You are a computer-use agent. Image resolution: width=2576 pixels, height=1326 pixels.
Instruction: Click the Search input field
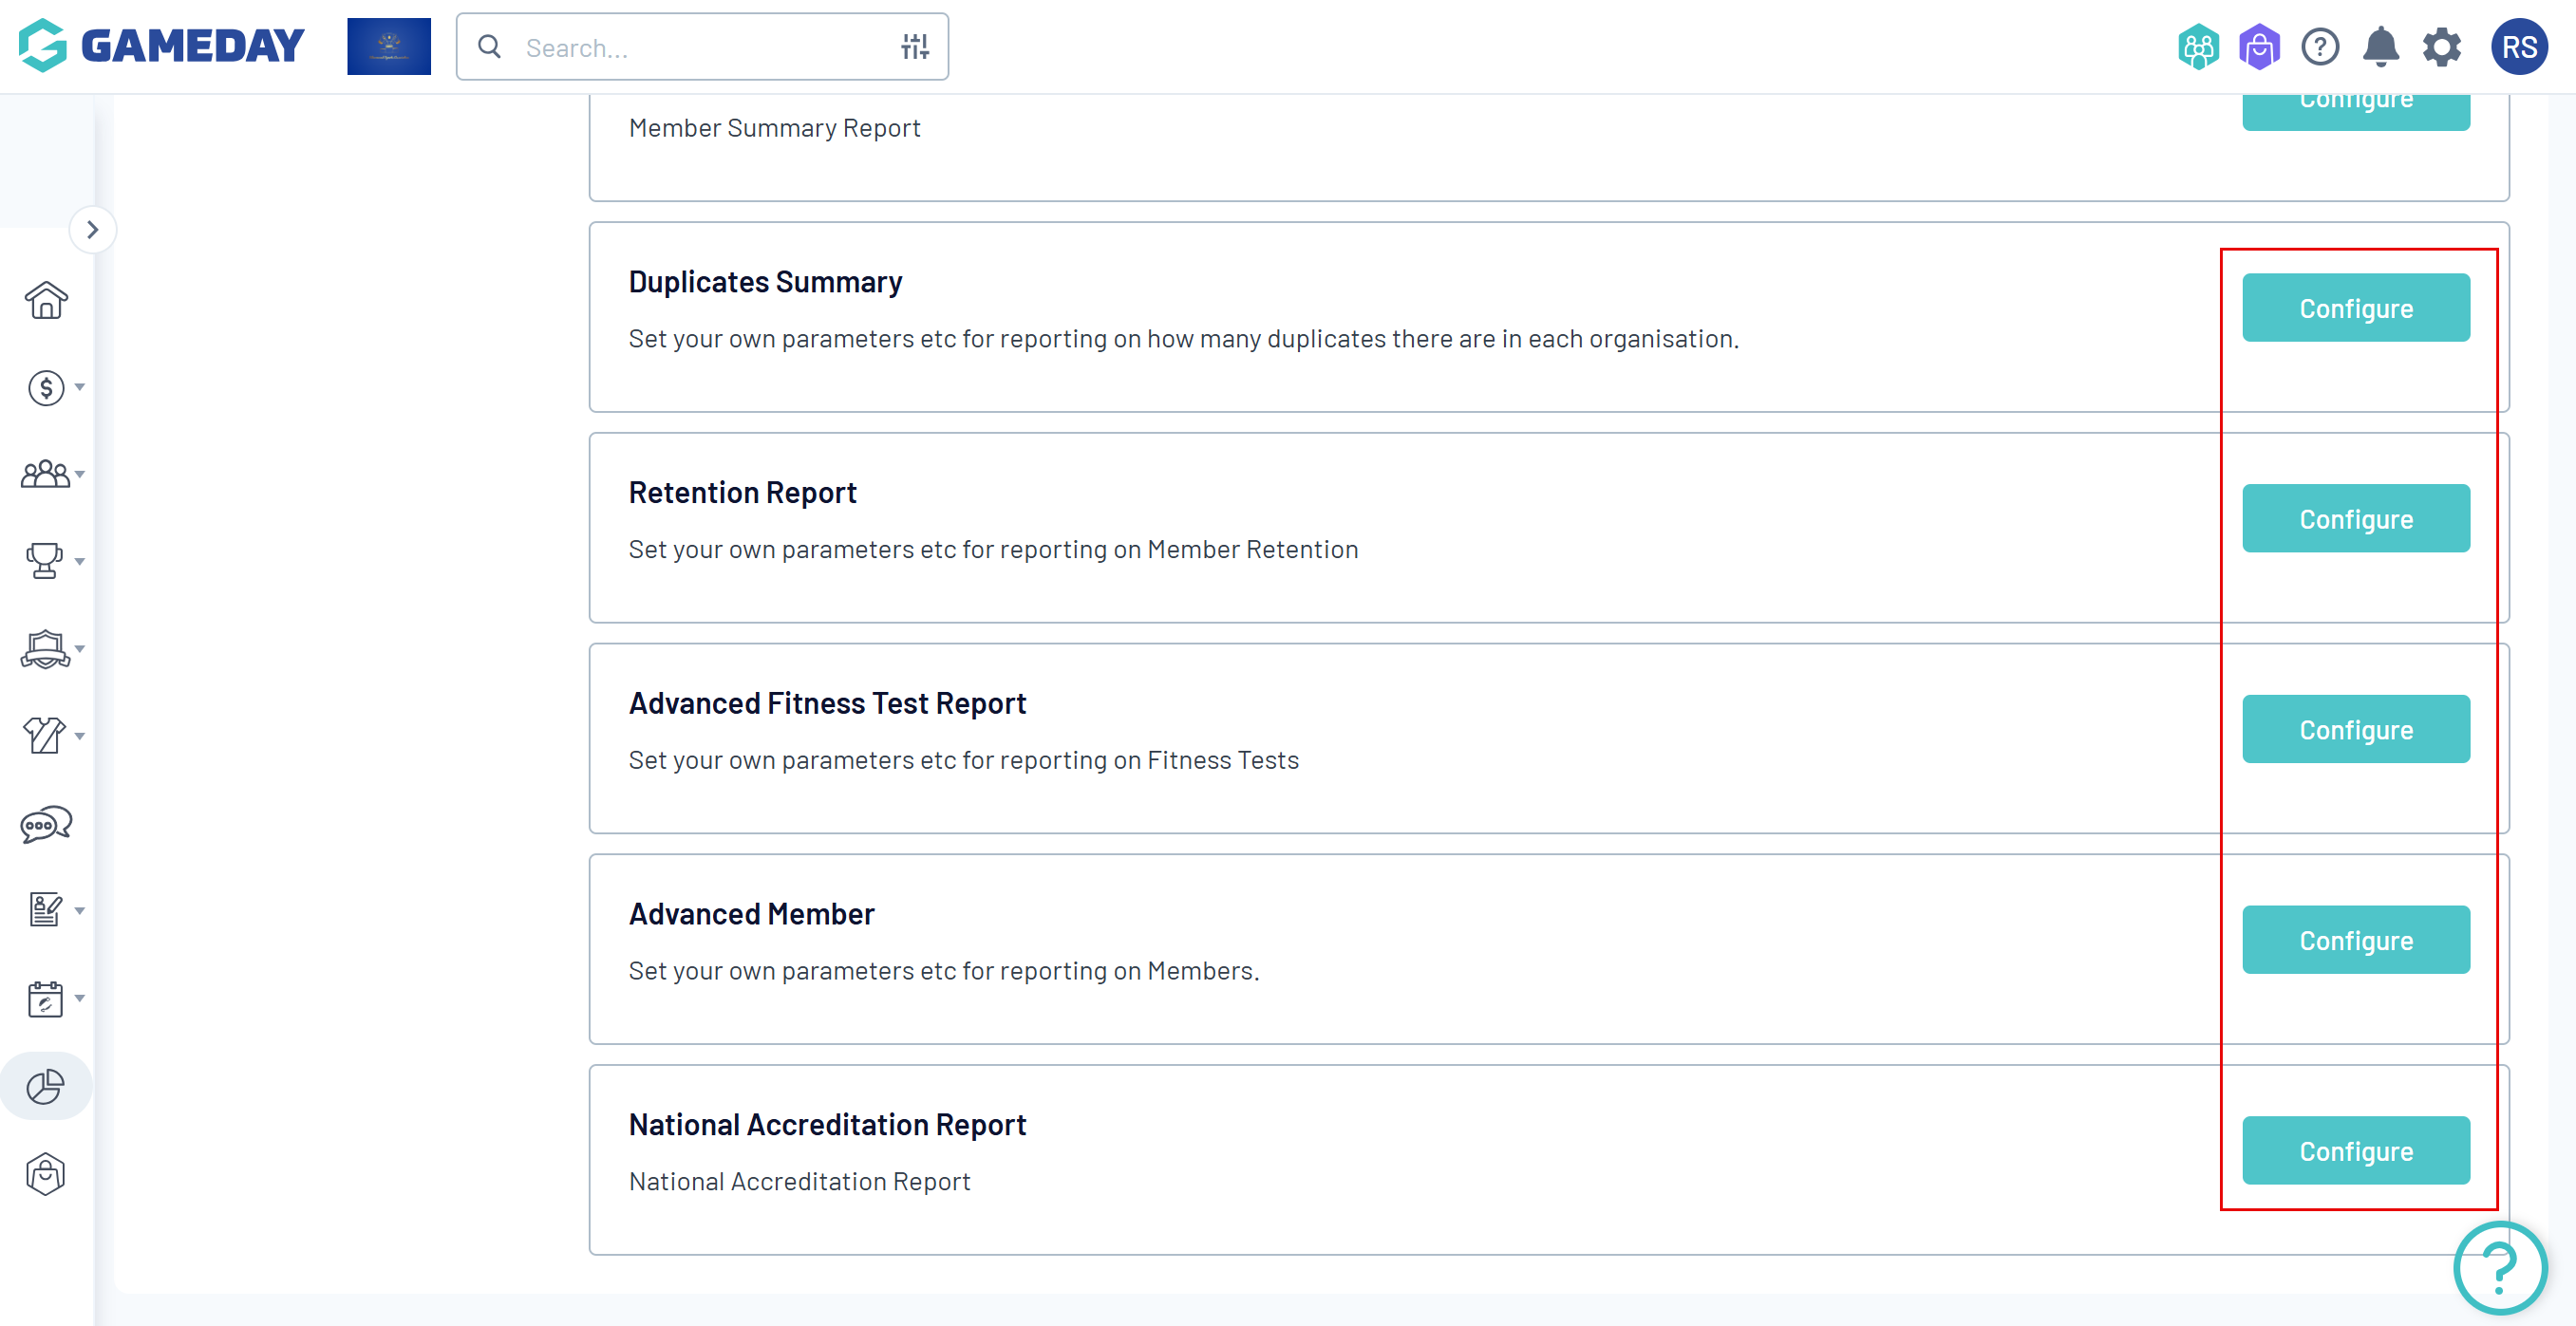700,47
